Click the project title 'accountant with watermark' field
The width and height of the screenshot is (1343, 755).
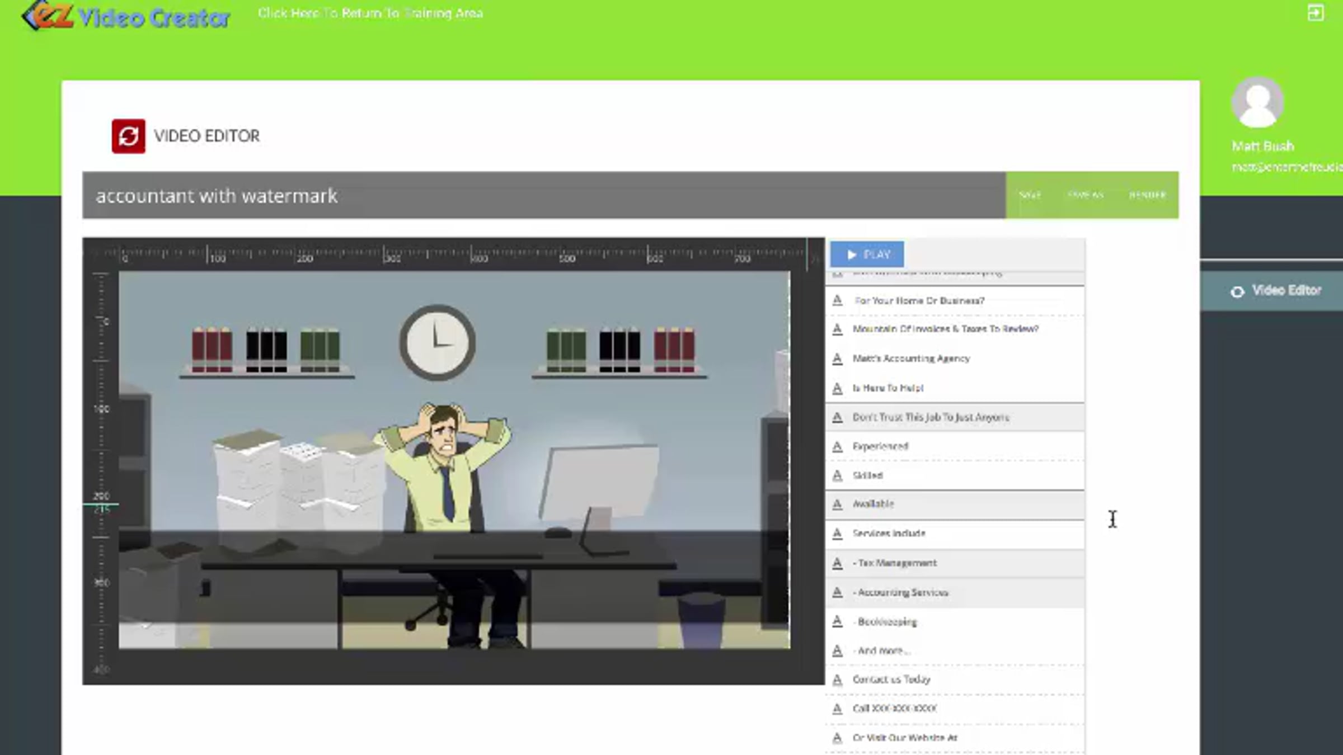(x=216, y=196)
